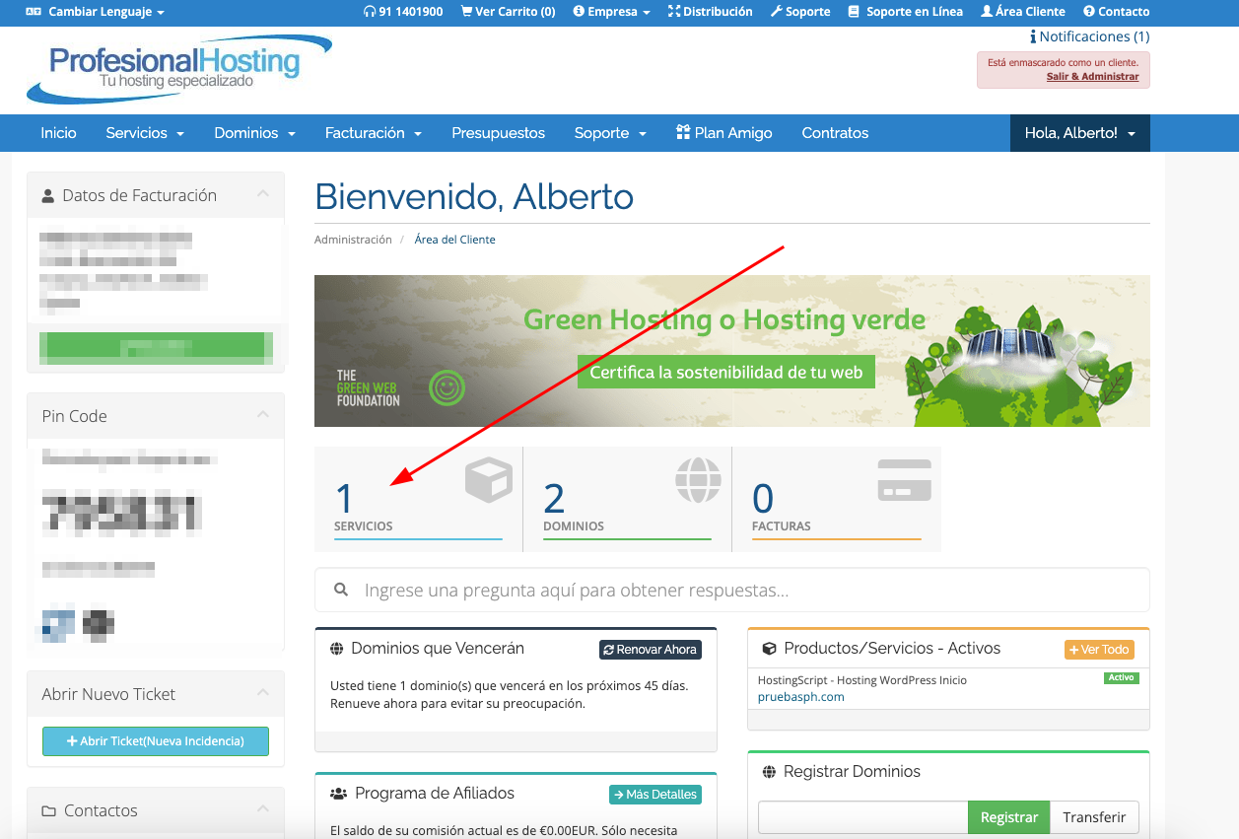This screenshot has height=839, width=1239.
Task: Click users icon beside Programa de Afiliados
Action: tap(339, 793)
